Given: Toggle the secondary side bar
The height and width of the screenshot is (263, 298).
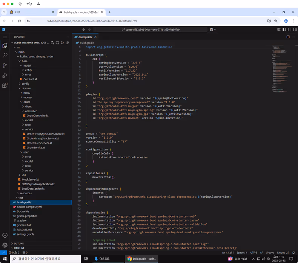Looking at the screenshot, I should 295,29.
